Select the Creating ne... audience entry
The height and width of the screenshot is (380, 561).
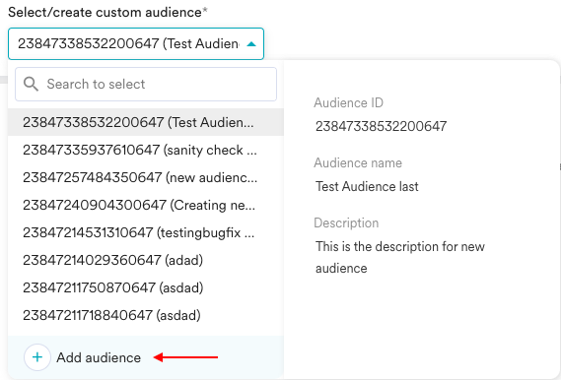click(x=146, y=205)
